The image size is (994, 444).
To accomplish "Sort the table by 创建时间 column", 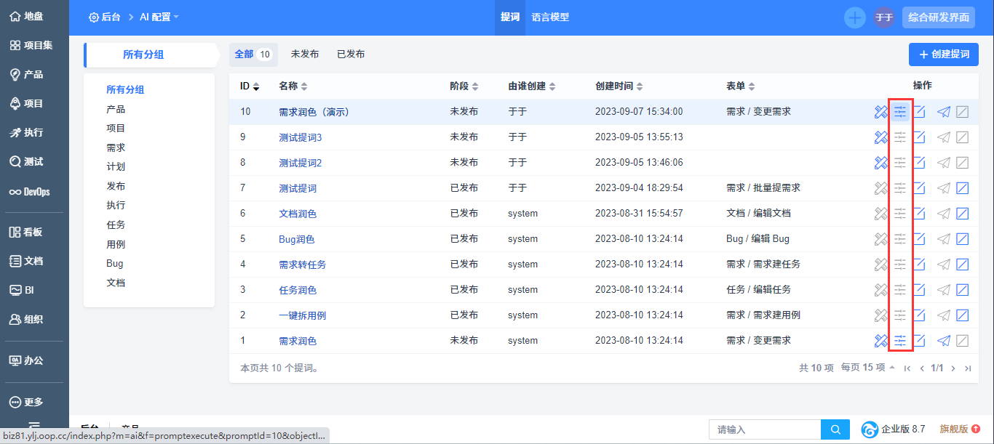I will click(x=619, y=86).
